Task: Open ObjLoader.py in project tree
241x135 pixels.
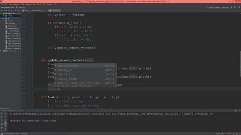Action: tap(11, 26)
